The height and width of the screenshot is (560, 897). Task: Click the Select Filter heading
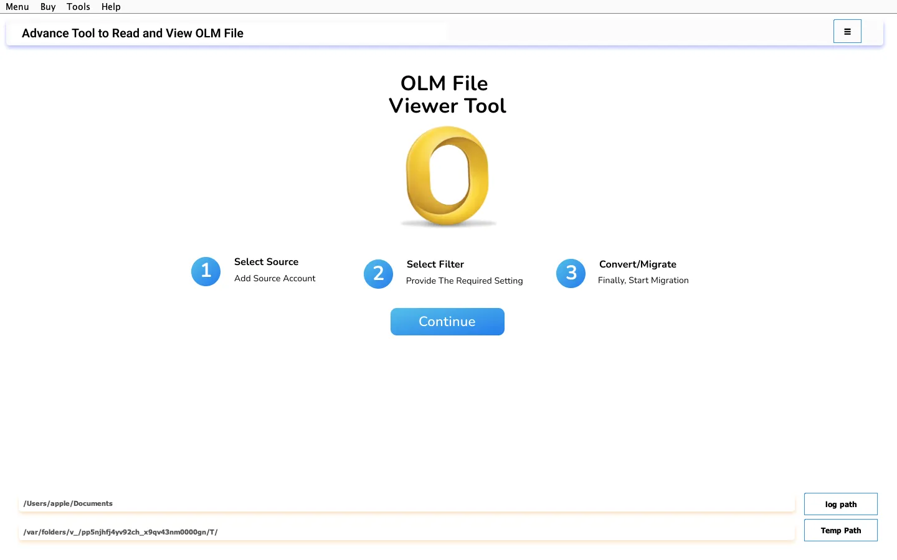click(435, 264)
